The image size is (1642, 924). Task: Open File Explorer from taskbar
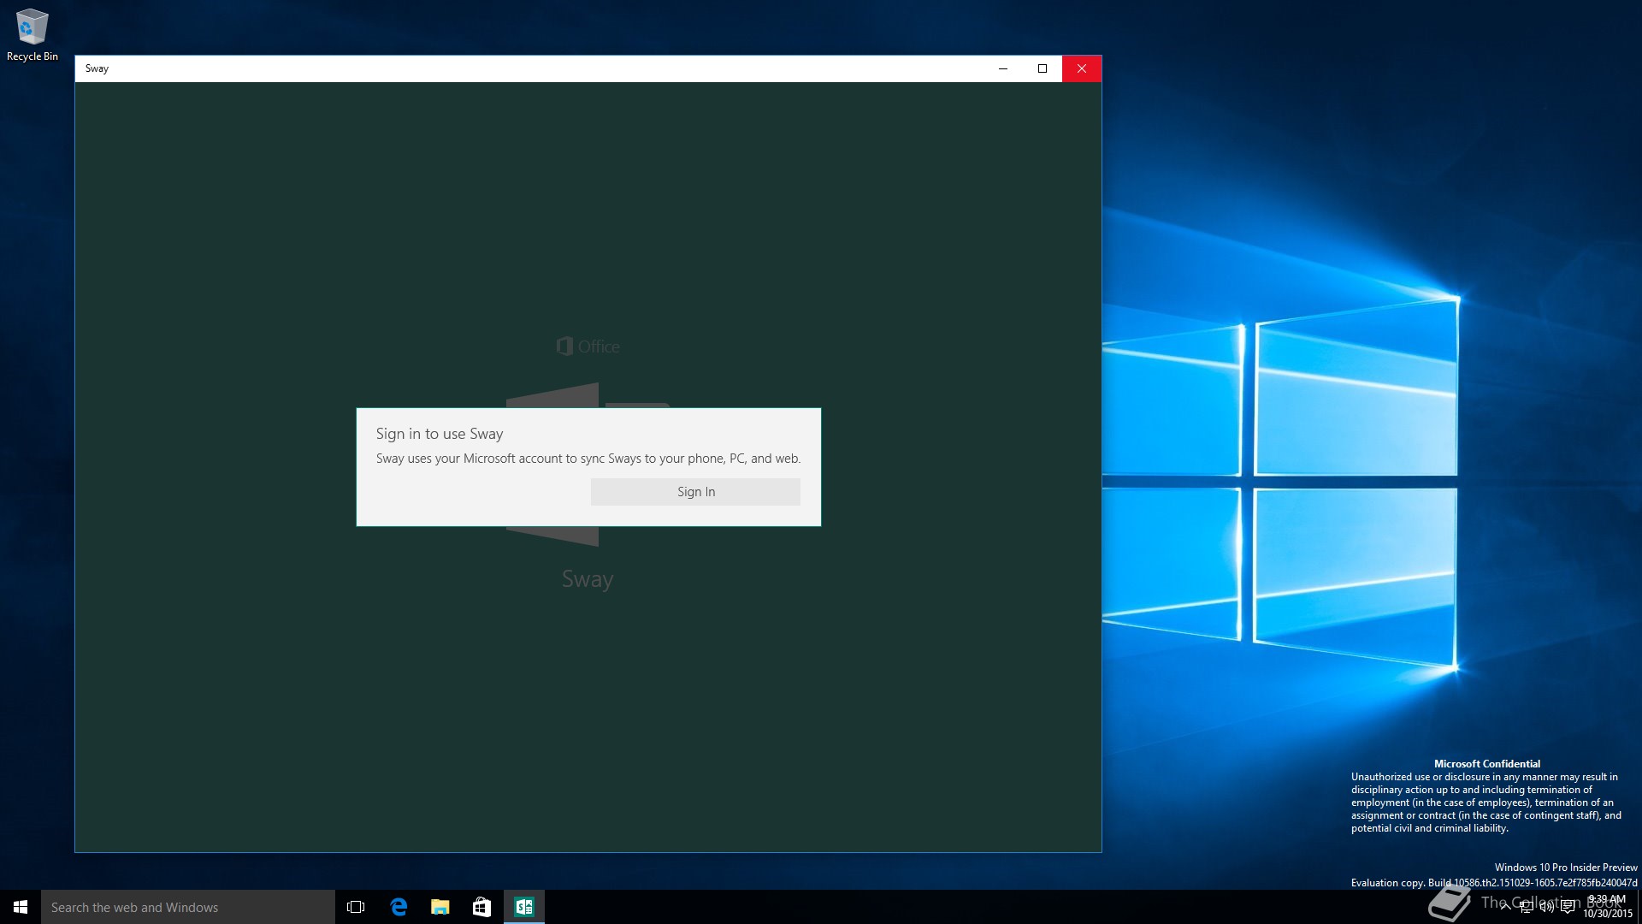pyautogui.click(x=440, y=907)
